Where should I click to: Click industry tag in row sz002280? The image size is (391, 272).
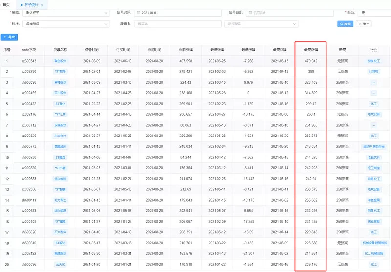[x=374, y=71]
